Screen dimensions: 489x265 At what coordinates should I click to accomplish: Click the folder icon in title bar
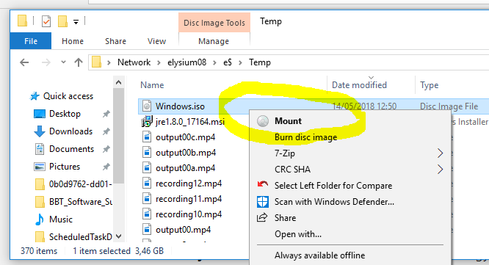(x=22, y=21)
